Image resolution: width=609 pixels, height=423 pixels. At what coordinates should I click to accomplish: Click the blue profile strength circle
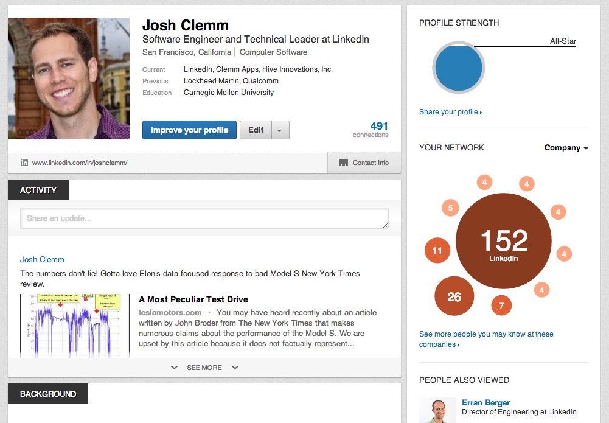click(458, 68)
